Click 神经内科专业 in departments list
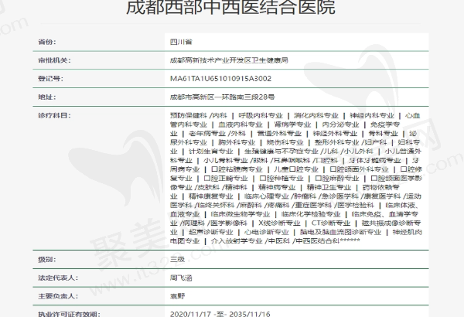 (x=372, y=115)
